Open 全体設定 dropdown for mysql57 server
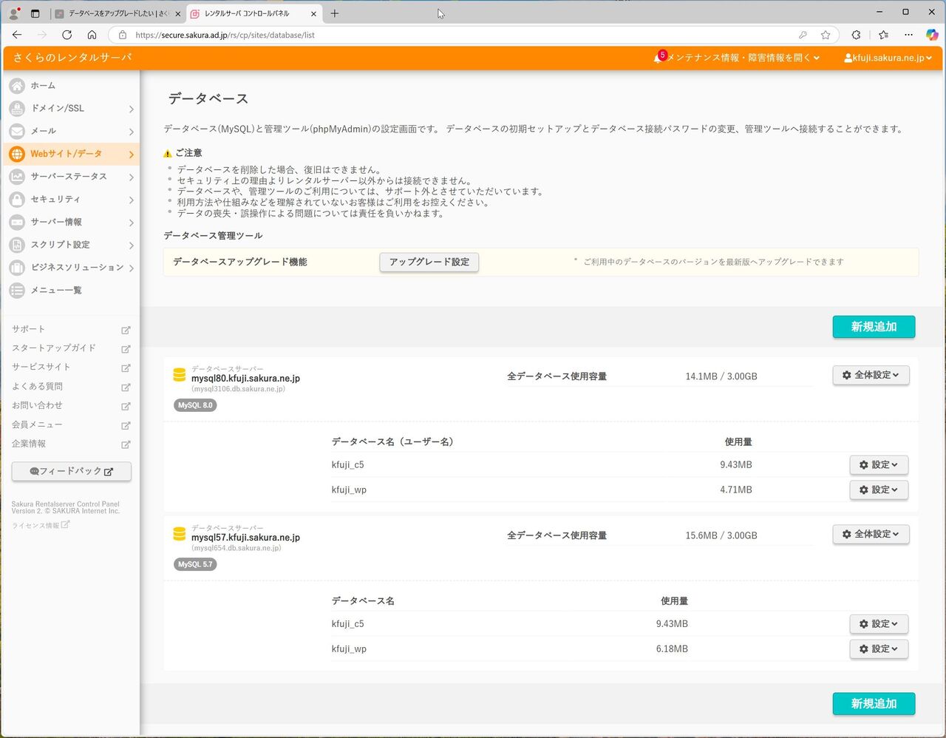The width and height of the screenshot is (946, 738). coord(871,534)
